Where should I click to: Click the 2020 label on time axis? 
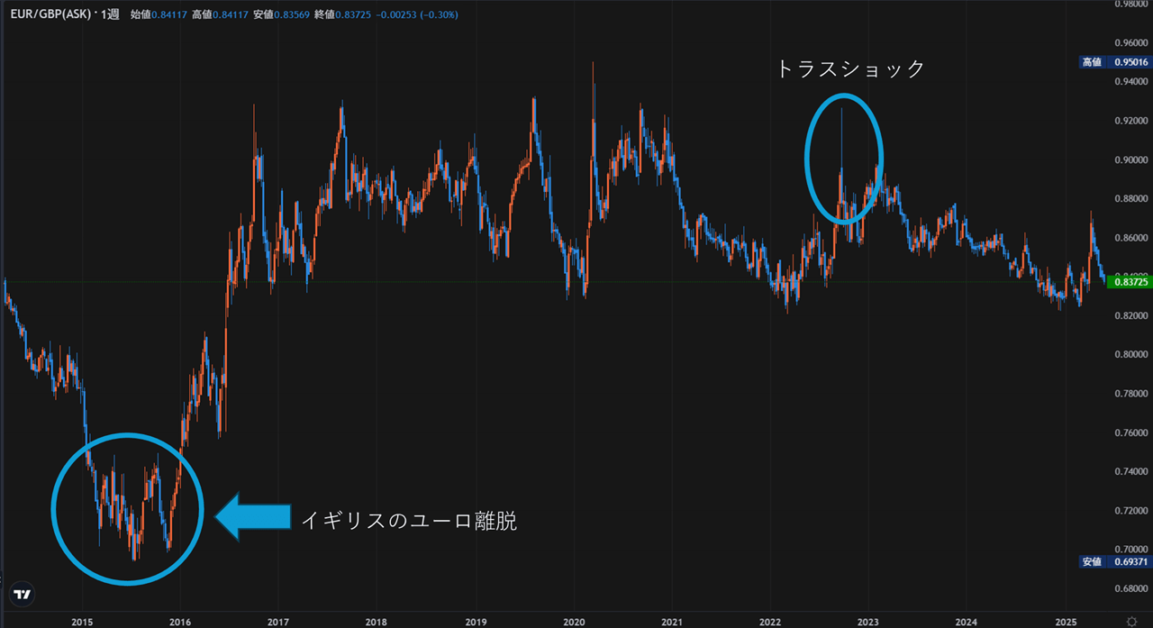tap(574, 622)
